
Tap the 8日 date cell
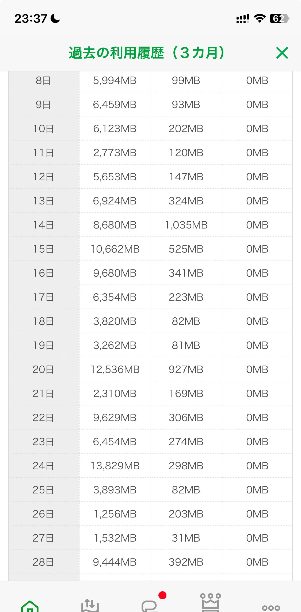coord(43,81)
